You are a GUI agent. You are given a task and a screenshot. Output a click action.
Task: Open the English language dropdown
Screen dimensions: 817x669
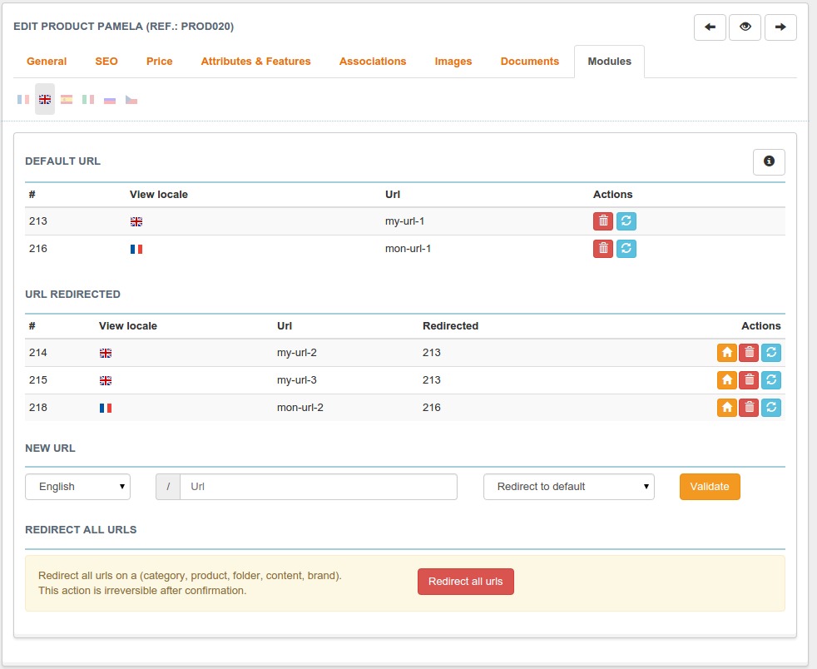coord(77,487)
